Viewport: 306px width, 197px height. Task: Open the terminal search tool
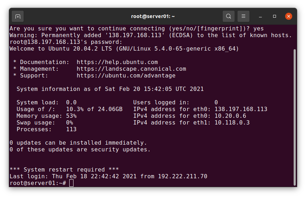[229, 16]
